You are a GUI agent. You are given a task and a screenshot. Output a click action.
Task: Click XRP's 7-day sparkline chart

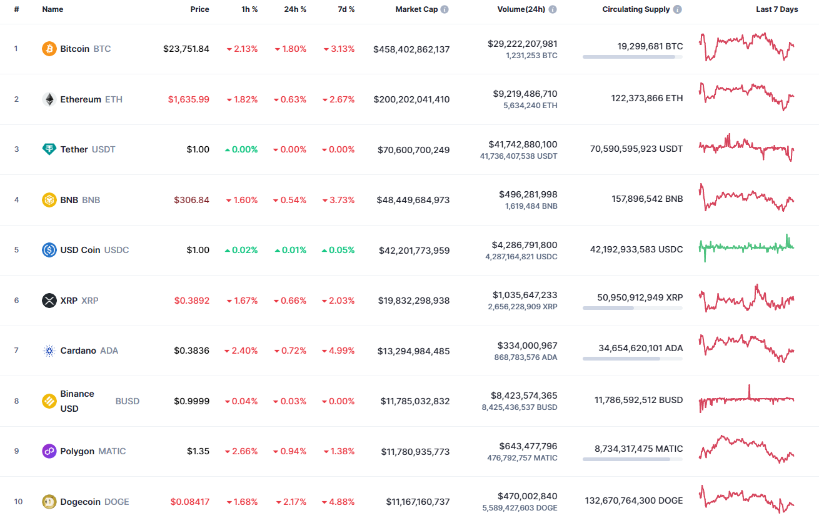746,299
